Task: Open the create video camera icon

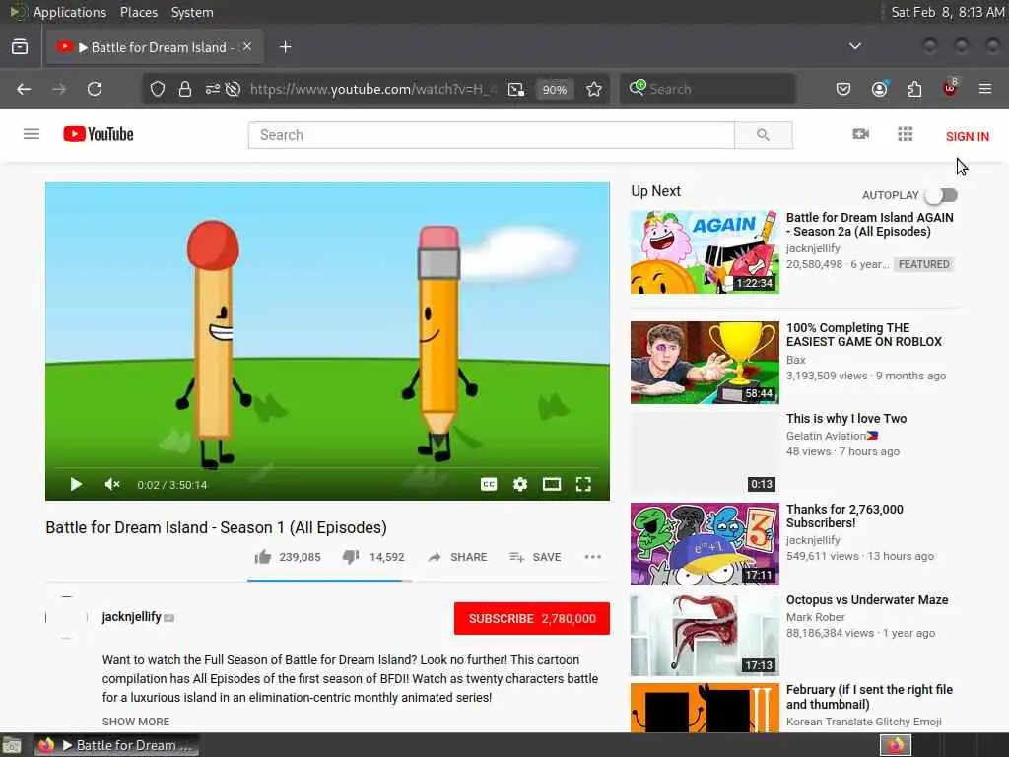Action: click(860, 134)
